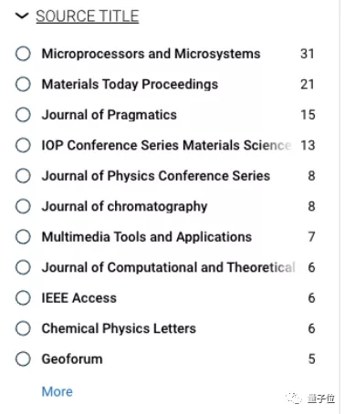This screenshot has height=414, width=345.
Task: Select Microprocessors and Microsystems radio button
Action: click(x=23, y=54)
